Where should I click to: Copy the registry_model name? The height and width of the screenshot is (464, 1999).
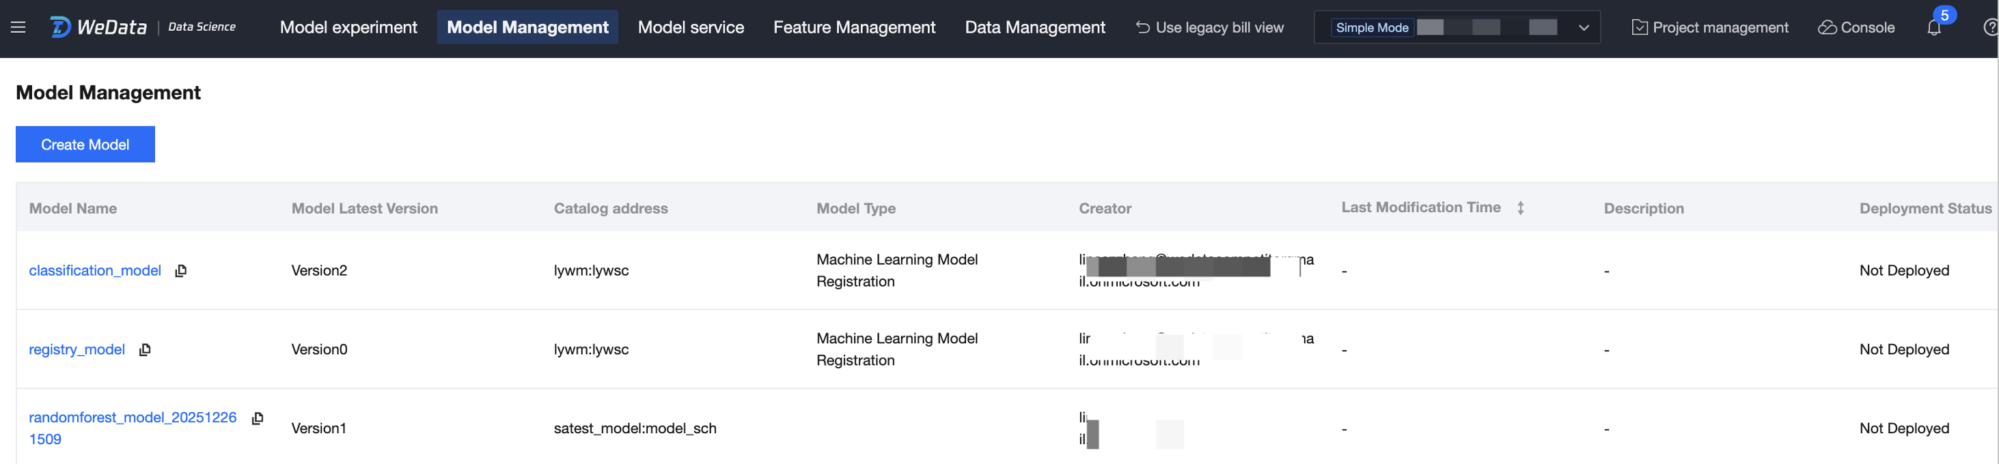point(144,349)
